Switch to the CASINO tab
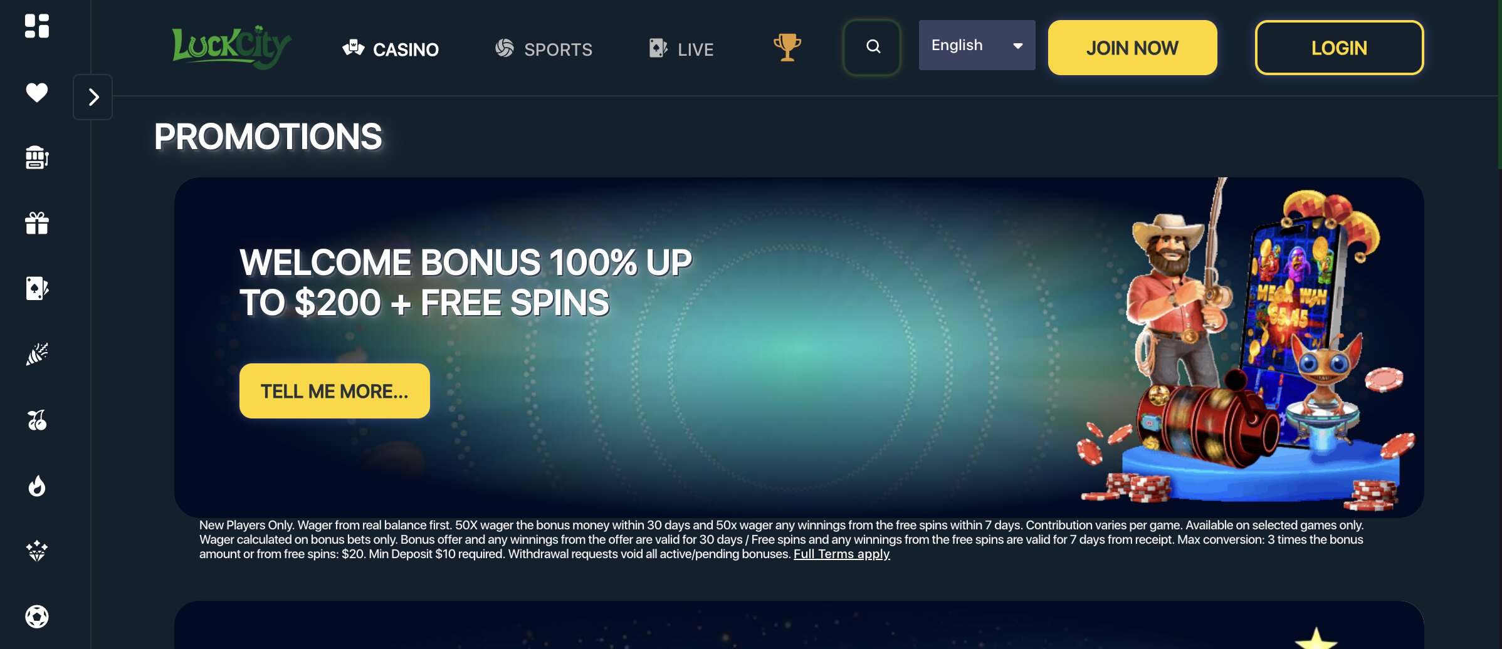 point(391,49)
